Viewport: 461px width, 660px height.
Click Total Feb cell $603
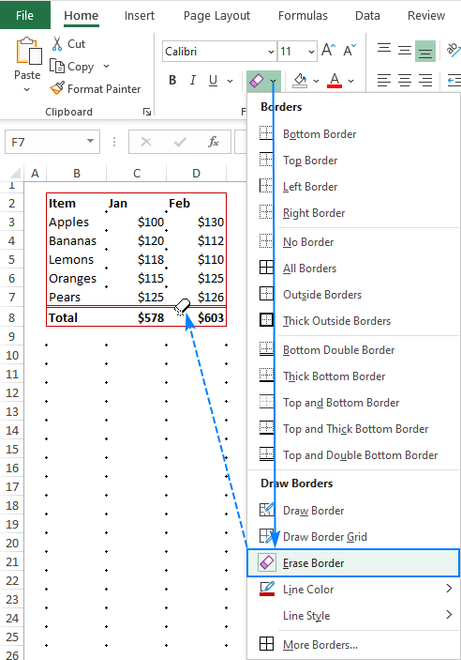coord(197,317)
